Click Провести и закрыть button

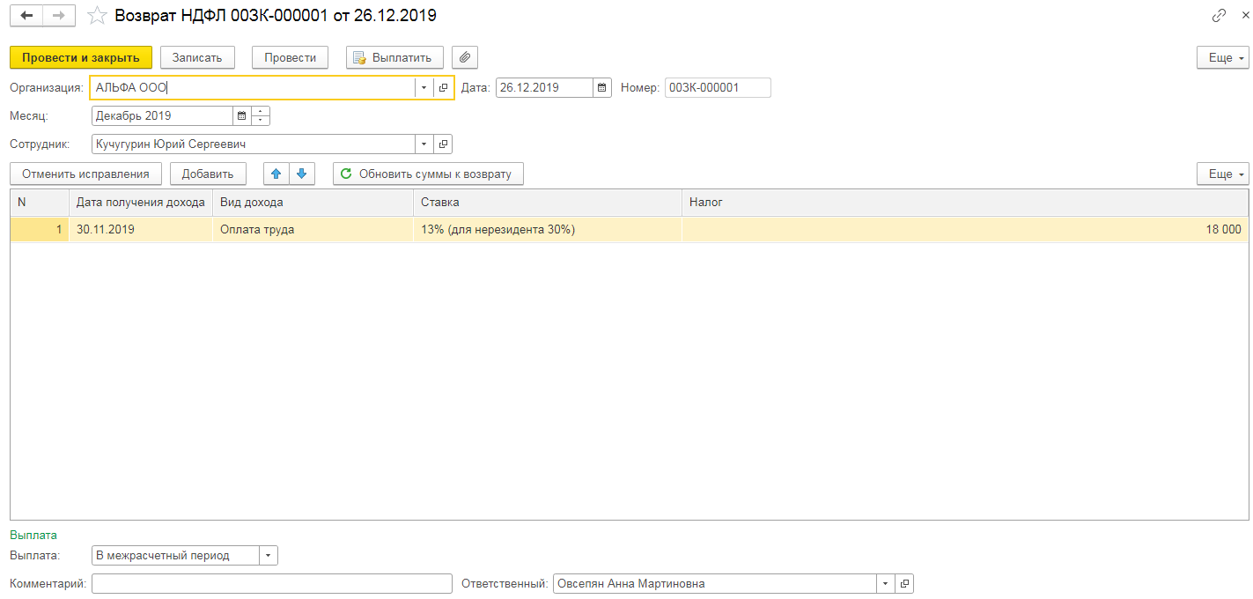[x=81, y=57]
